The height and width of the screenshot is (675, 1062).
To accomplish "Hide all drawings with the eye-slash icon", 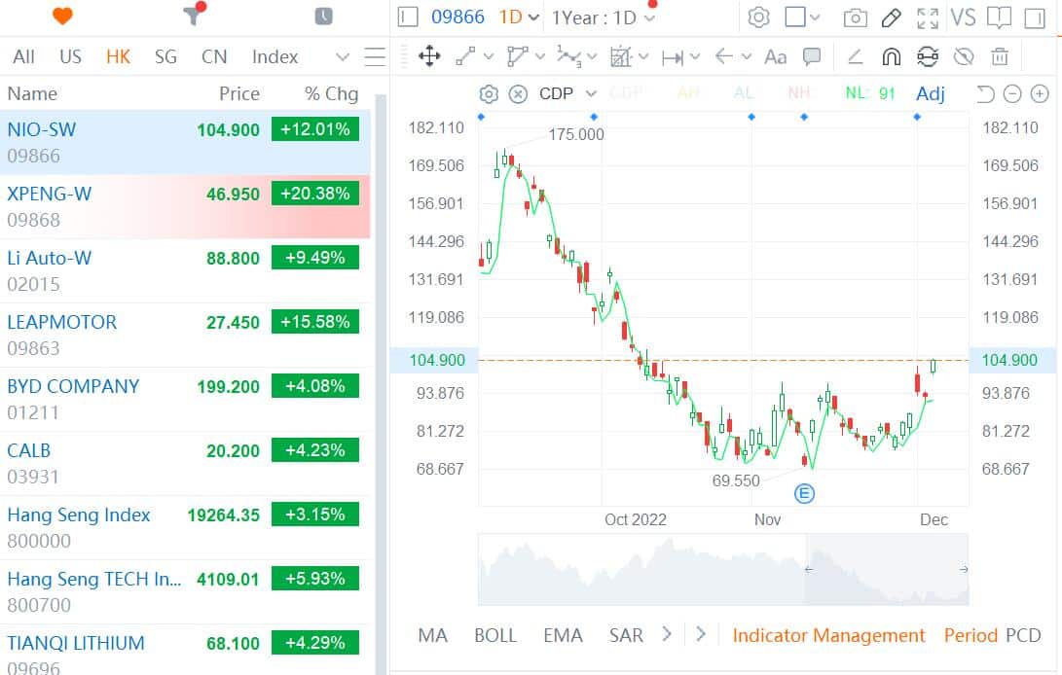I will point(963,57).
